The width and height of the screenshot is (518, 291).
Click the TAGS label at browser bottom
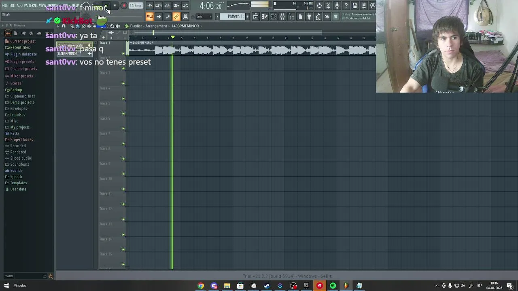[x=9, y=276]
